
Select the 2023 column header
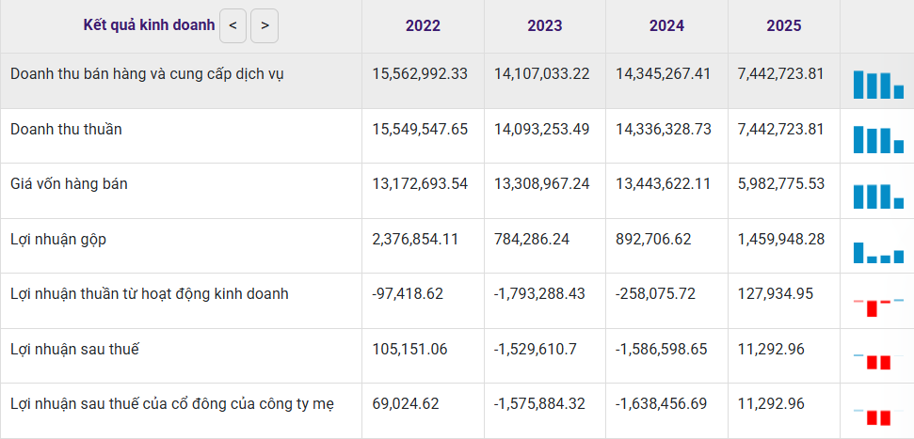coord(545,26)
